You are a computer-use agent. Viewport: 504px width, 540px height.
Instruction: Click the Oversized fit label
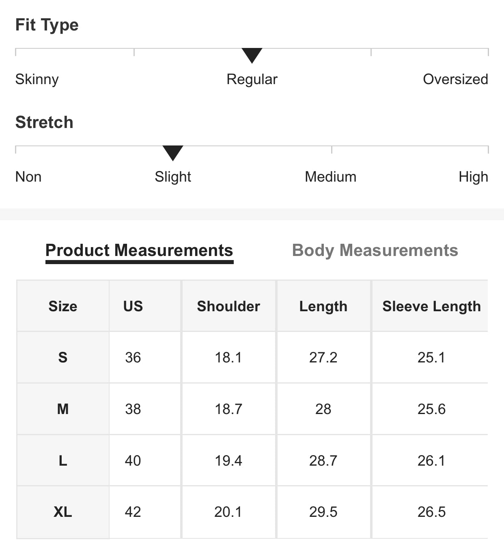pos(455,79)
